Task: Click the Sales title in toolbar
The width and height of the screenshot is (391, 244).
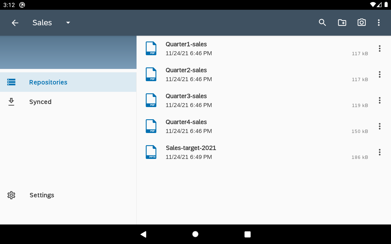Action: point(42,23)
